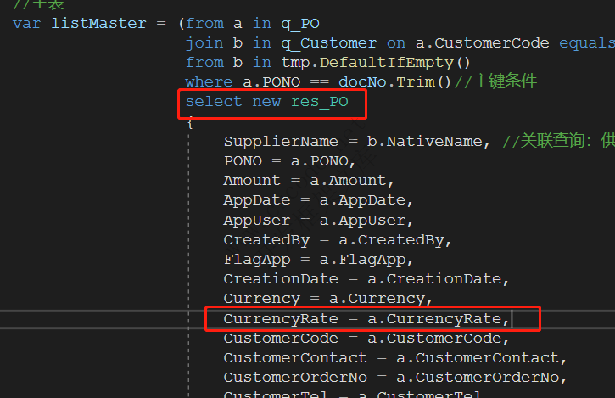Image resolution: width=615 pixels, height=398 pixels.
Task: Click the PONO = a.PONO line
Action: pos(289,161)
